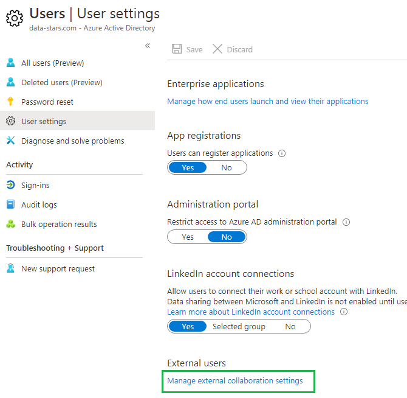Click the Sign-ins icon
This screenshot has height=398, width=407.
click(10, 185)
